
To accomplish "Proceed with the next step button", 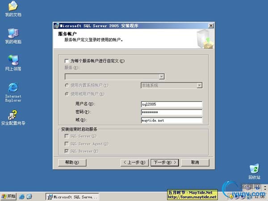I will pyautogui.click(x=165, y=163).
